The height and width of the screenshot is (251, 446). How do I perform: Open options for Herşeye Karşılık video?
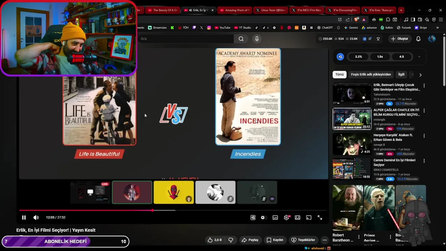coord(424,136)
